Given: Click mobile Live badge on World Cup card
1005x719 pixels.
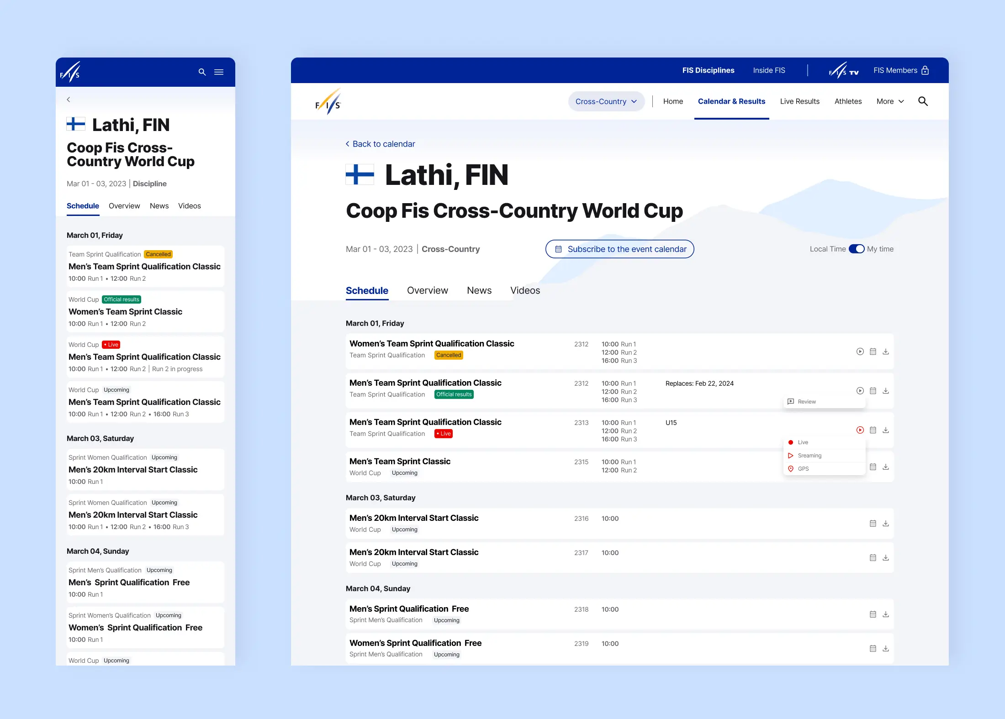Looking at the screenshot, I should pyautogui.click(x=111, y=345).
